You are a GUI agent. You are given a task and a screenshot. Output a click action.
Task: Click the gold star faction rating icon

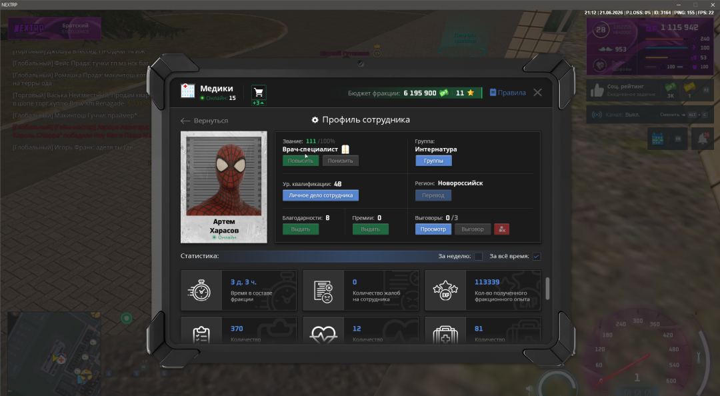coord(471,93)
